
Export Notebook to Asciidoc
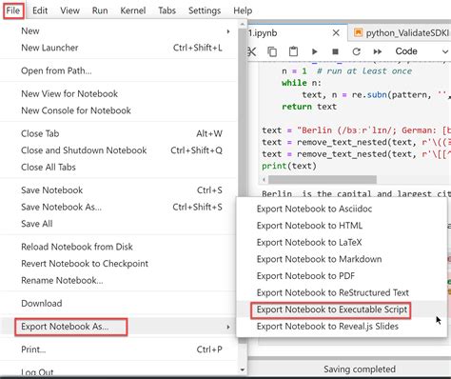(342, 209)
